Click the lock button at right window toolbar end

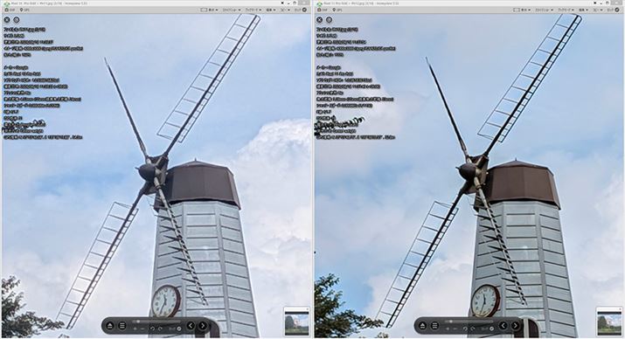point(614,10)
